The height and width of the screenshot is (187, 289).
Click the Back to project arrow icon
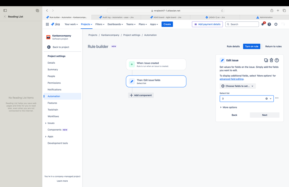coord(49,47)
